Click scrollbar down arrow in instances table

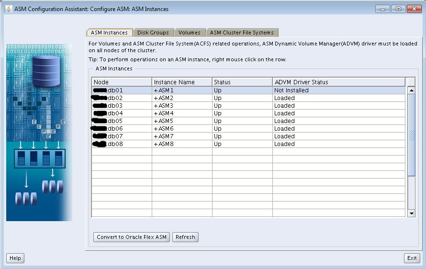(411, 213)
